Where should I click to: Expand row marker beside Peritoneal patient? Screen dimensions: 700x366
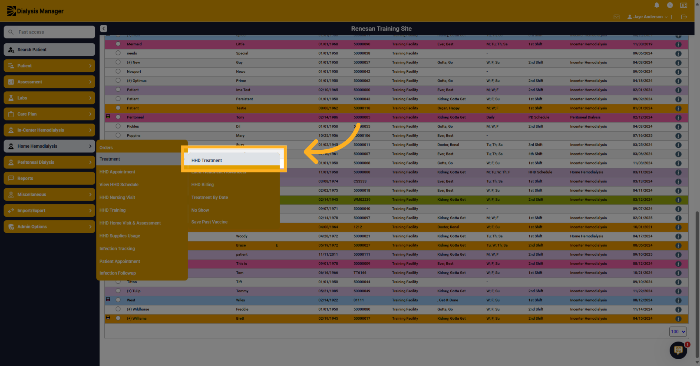tap(108, 116)
